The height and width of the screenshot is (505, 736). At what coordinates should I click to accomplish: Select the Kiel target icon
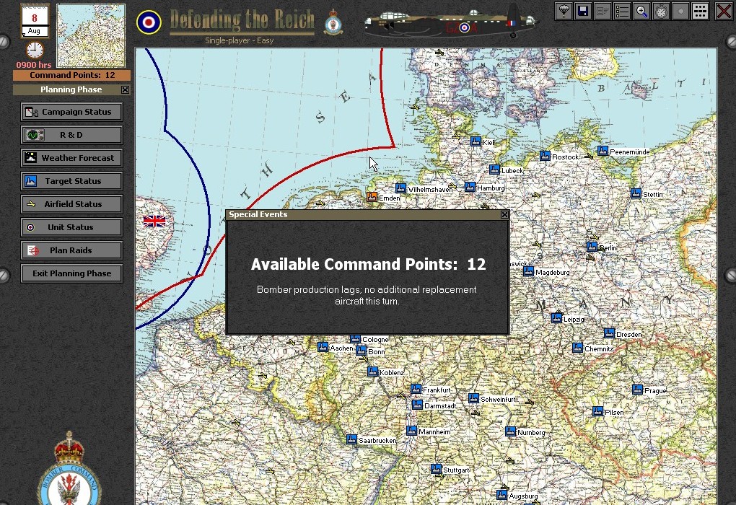coord(476,141)
